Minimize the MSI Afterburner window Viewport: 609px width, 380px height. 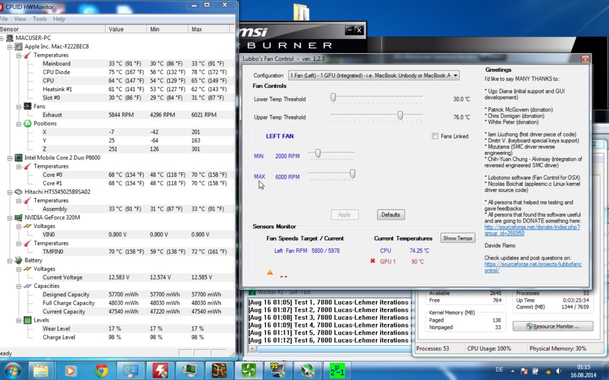349,30
